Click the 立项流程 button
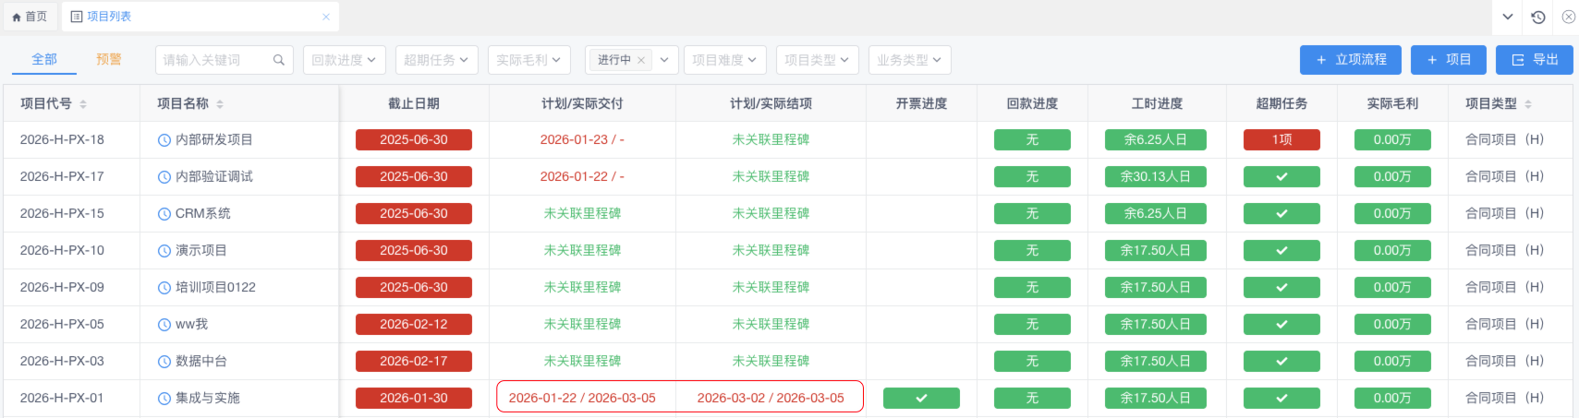 click(1350, 60)
